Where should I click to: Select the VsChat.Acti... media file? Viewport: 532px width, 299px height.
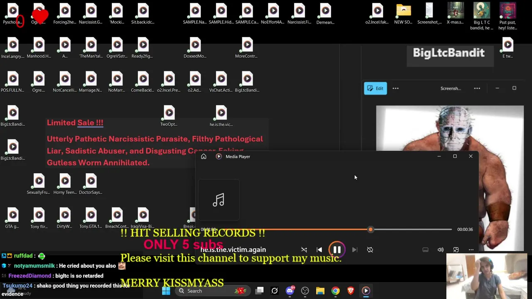pos(221,82)
